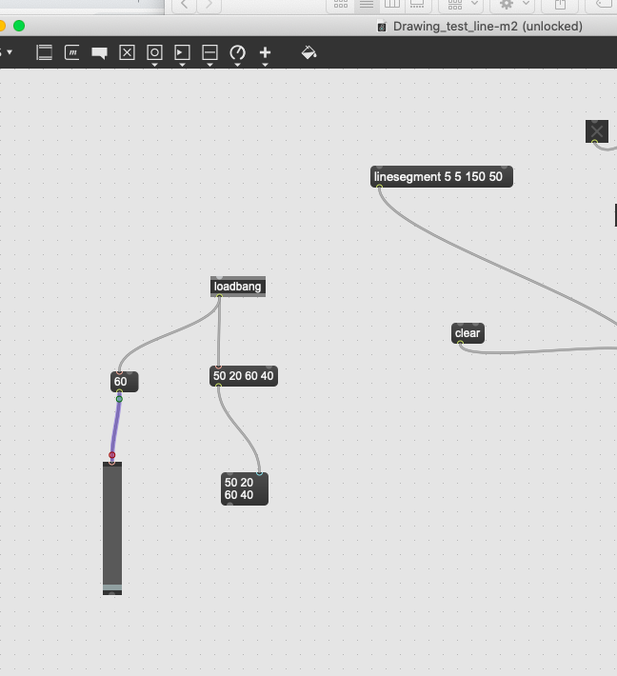Select the Toggle object toolbar icon
Image resolution: width=617 pixels, height=676 pixels.
127,52
